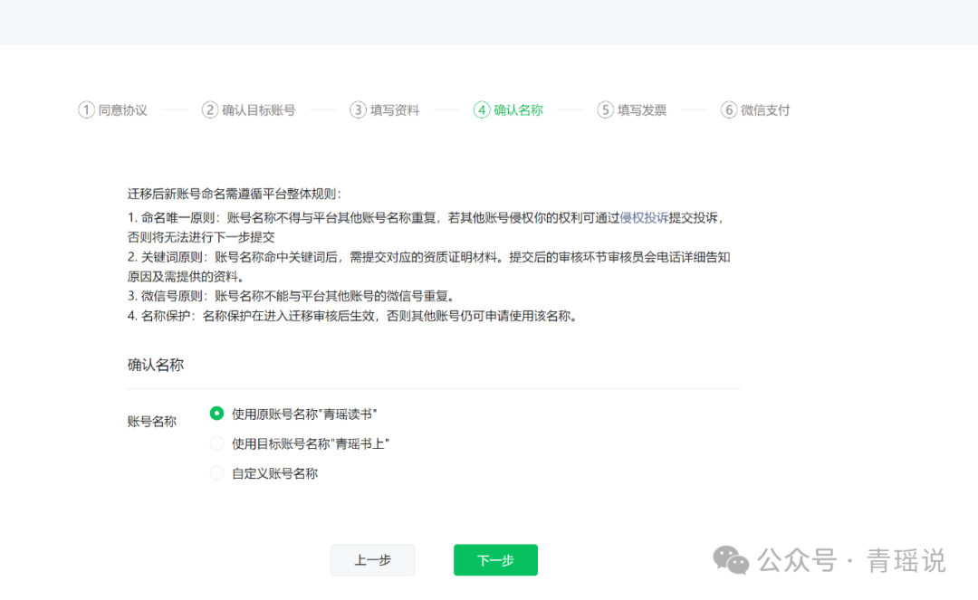
Task: Click the highlighted step 4 circle icon
Action: tap(480, 110)
